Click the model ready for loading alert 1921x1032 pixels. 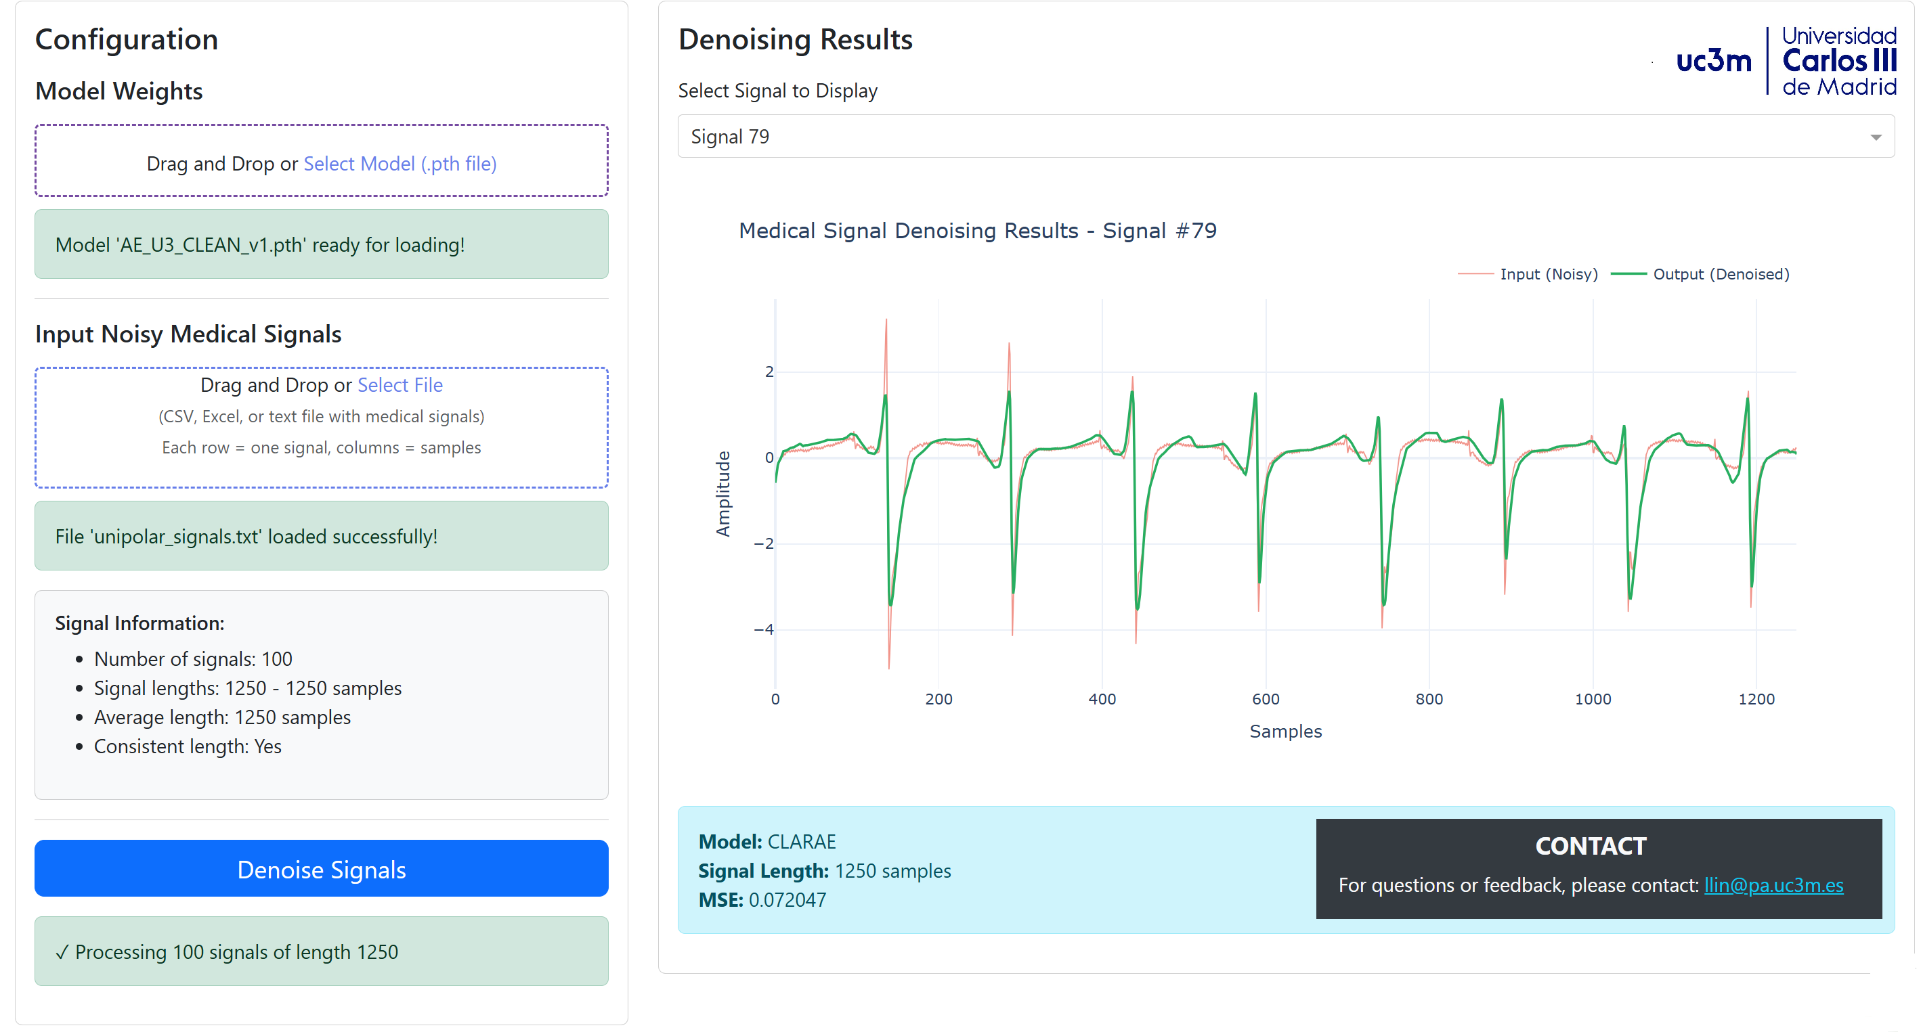pos(322,244)
